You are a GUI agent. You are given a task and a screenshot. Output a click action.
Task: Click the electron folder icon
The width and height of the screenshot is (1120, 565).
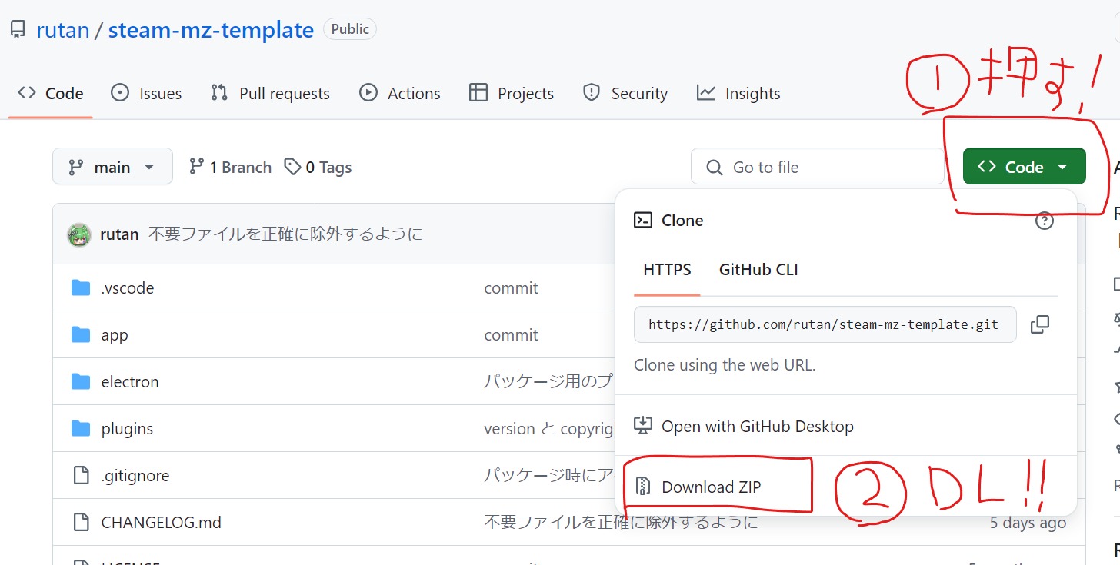point(81,382)
